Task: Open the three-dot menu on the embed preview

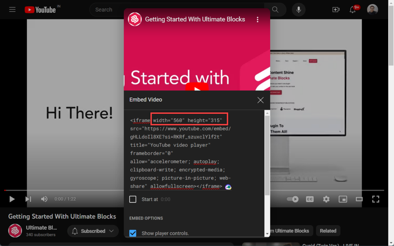Action: point(257,19)
